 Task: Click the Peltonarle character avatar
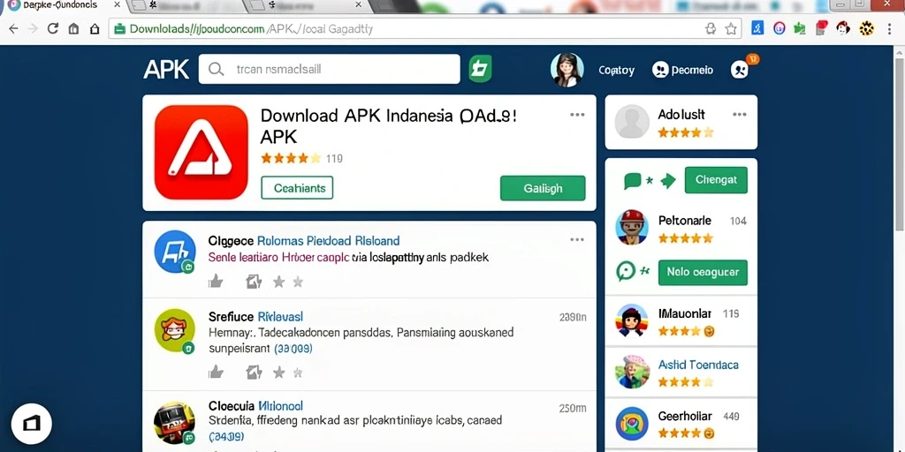coord(632,227)
